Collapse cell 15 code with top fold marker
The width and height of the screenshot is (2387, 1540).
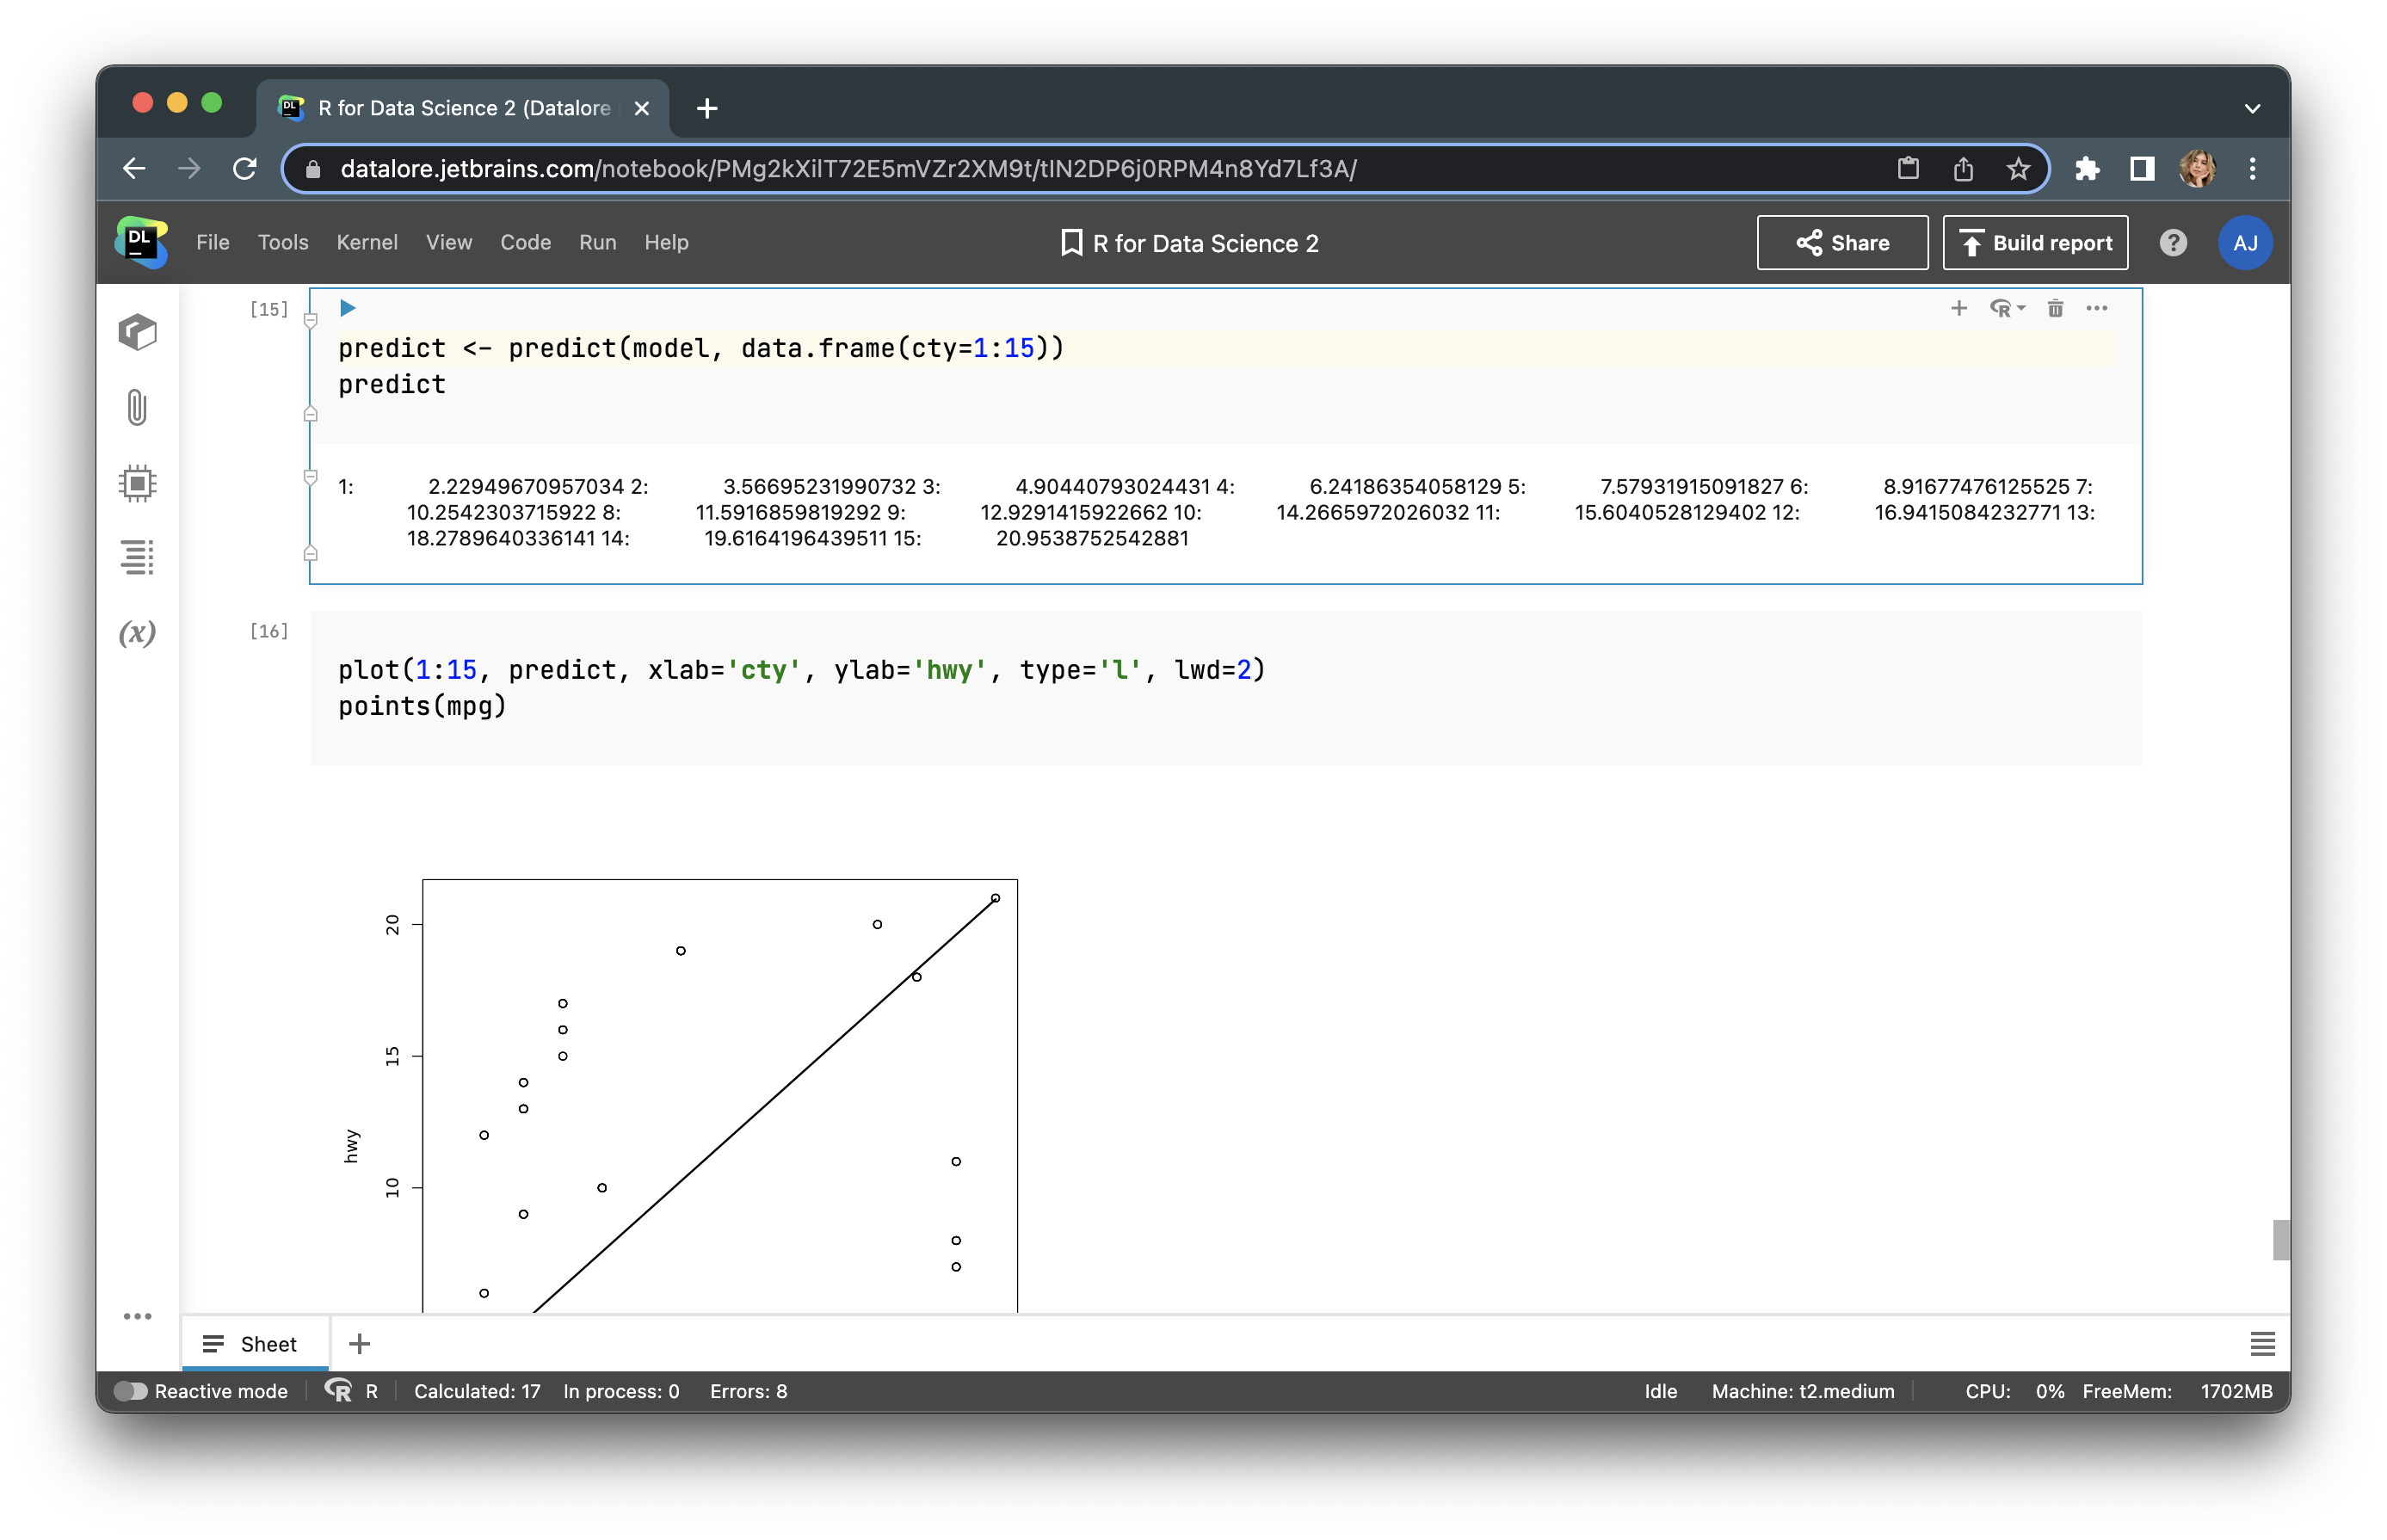[x=310, y=321]
